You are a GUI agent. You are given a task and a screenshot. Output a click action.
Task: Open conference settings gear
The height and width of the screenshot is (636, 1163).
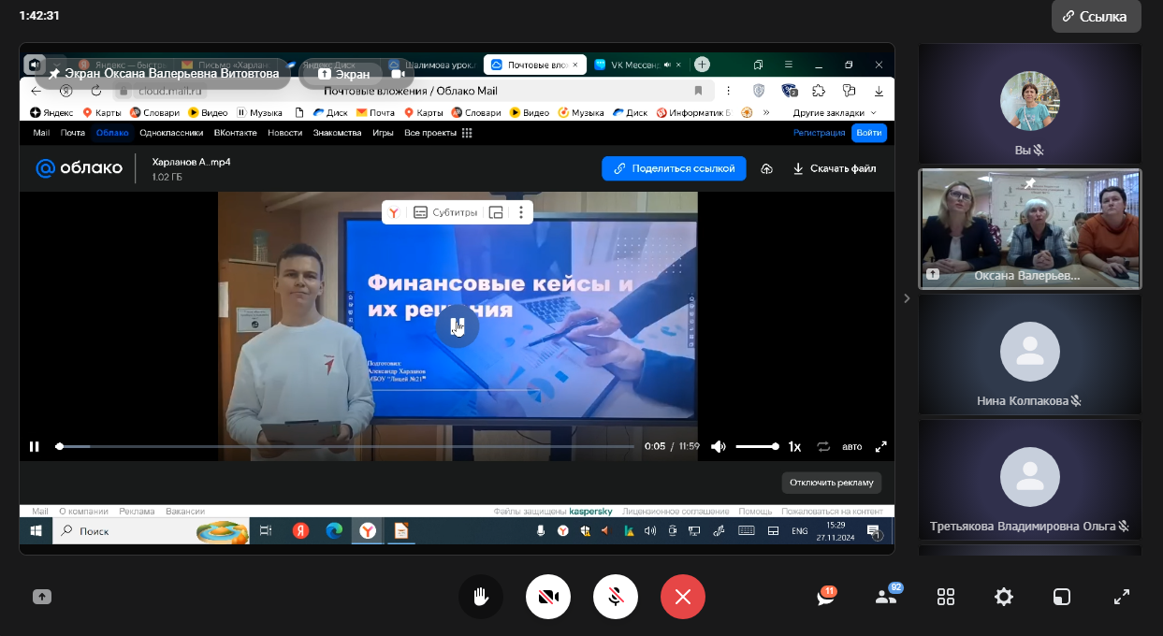tap(1004, 597)
